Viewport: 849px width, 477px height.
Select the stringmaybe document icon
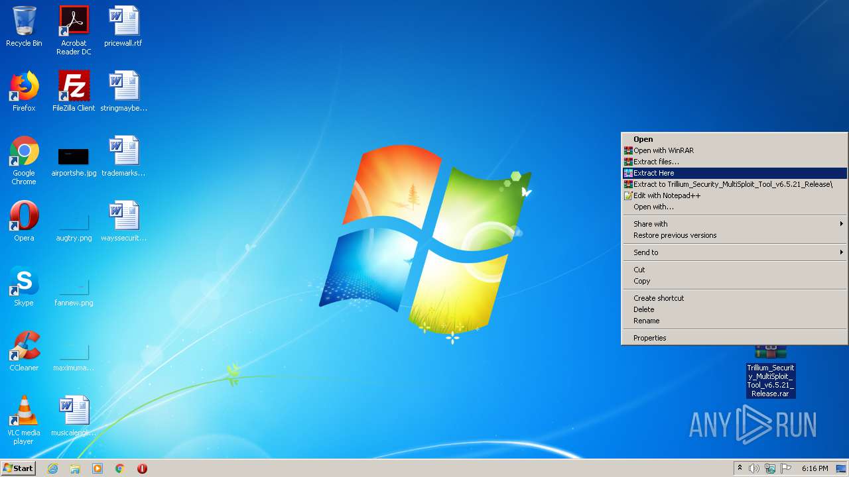(123, 91)
